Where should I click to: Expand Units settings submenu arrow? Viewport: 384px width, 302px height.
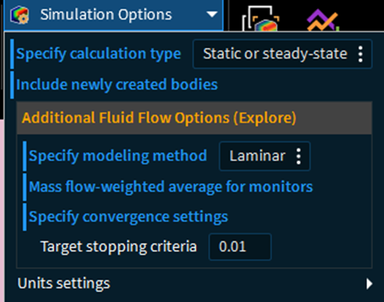click(x=369, y=284)
